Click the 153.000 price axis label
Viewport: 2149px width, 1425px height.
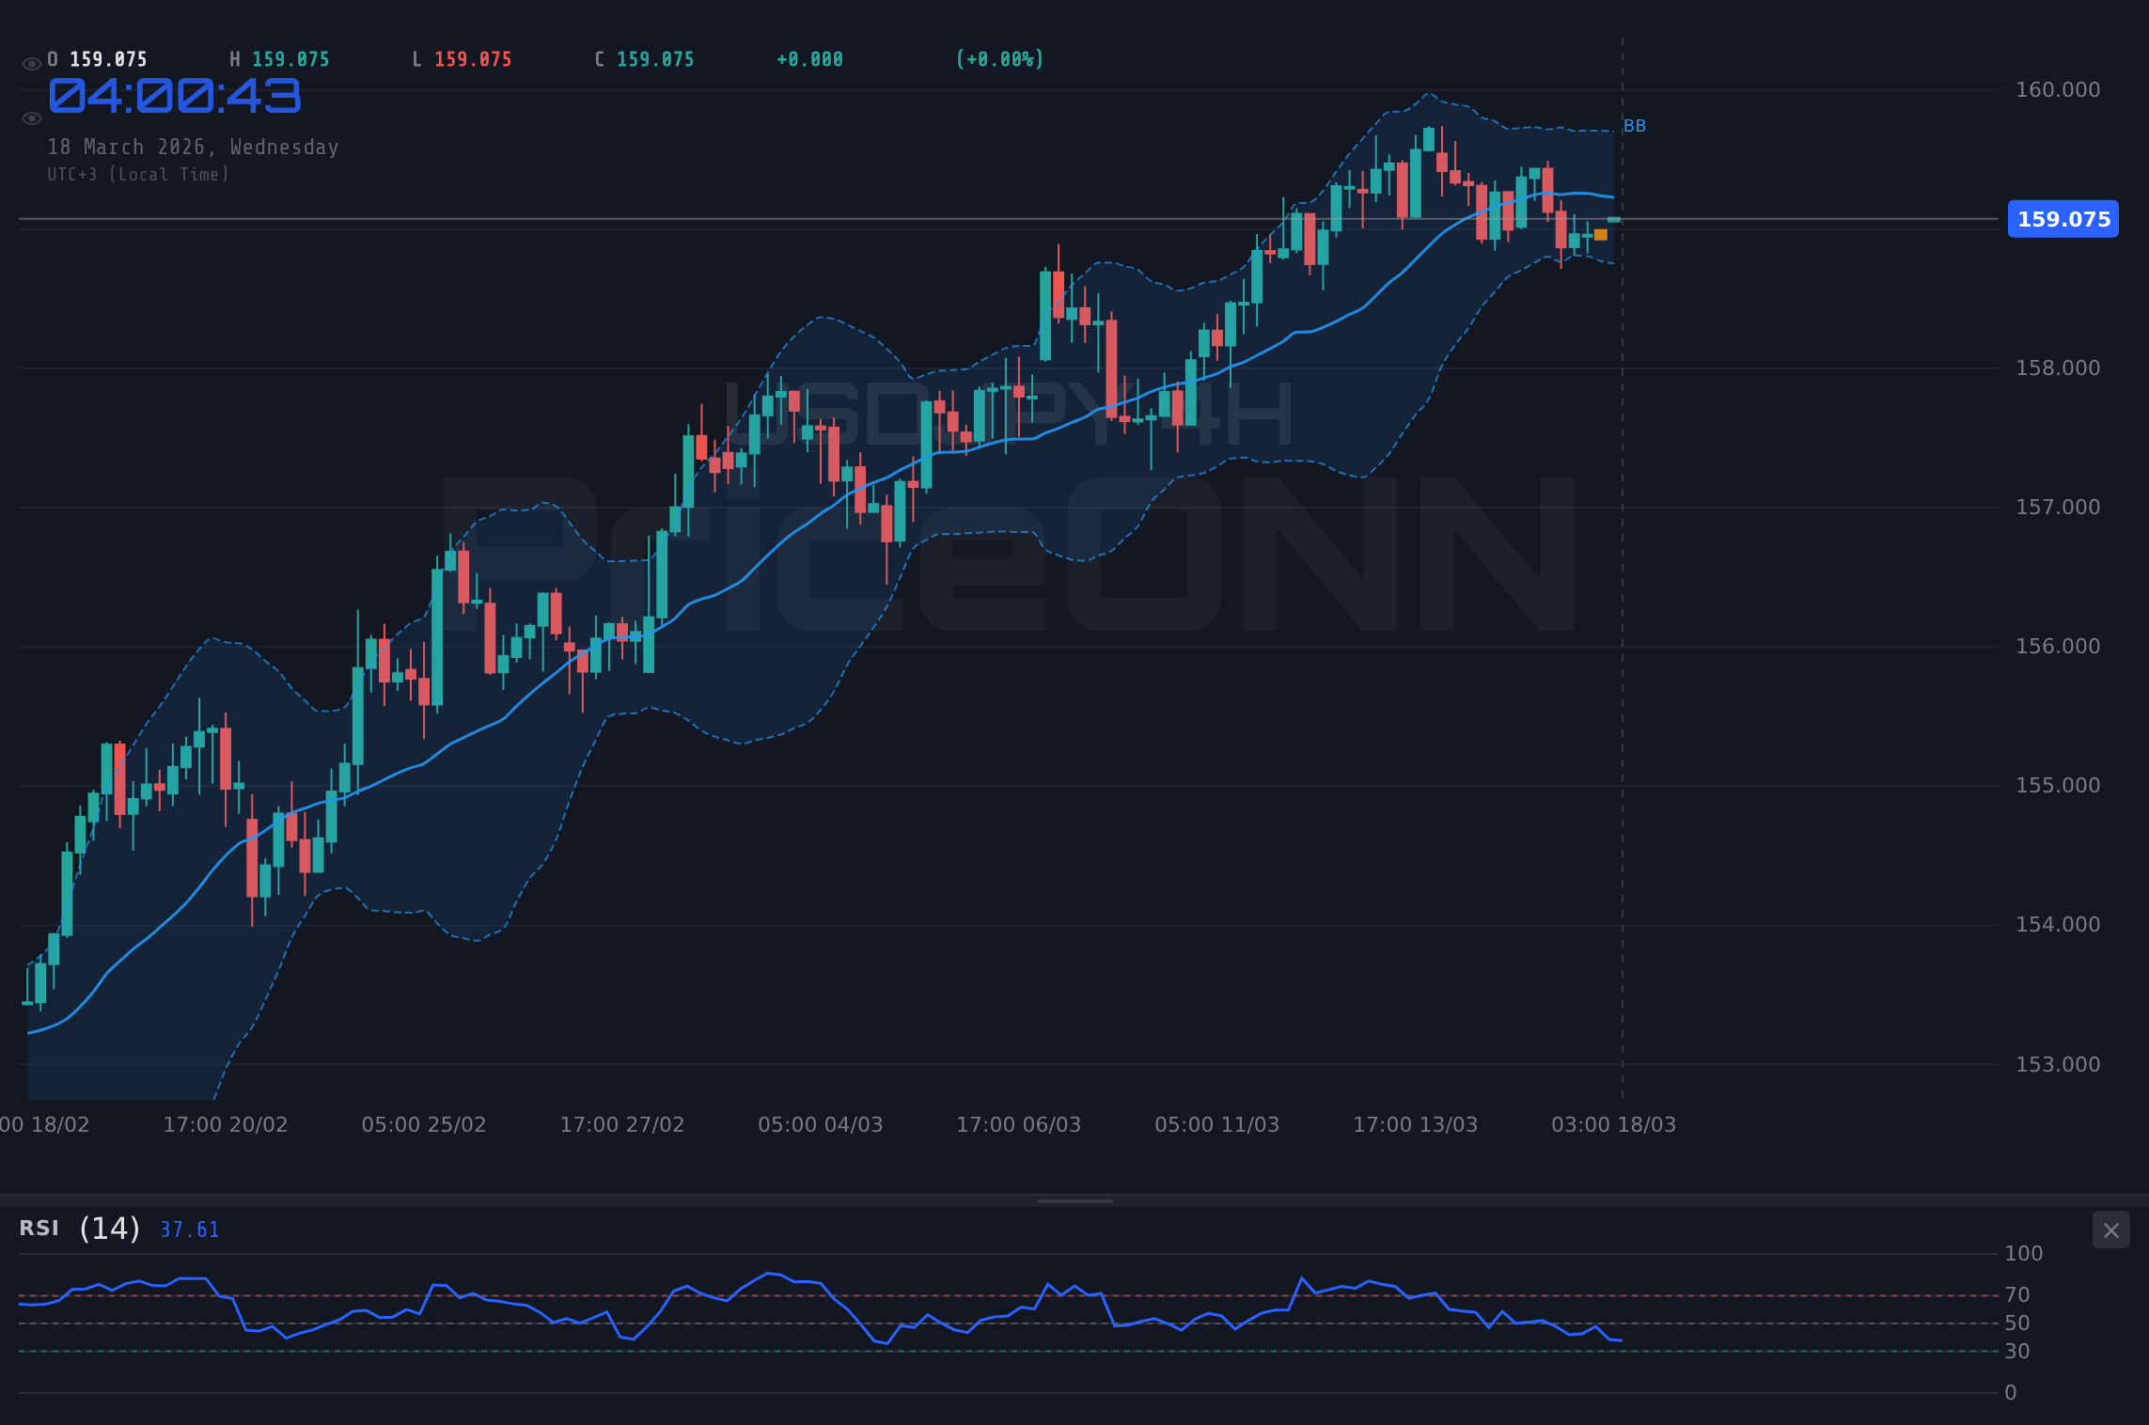tap(2058, 1065)
